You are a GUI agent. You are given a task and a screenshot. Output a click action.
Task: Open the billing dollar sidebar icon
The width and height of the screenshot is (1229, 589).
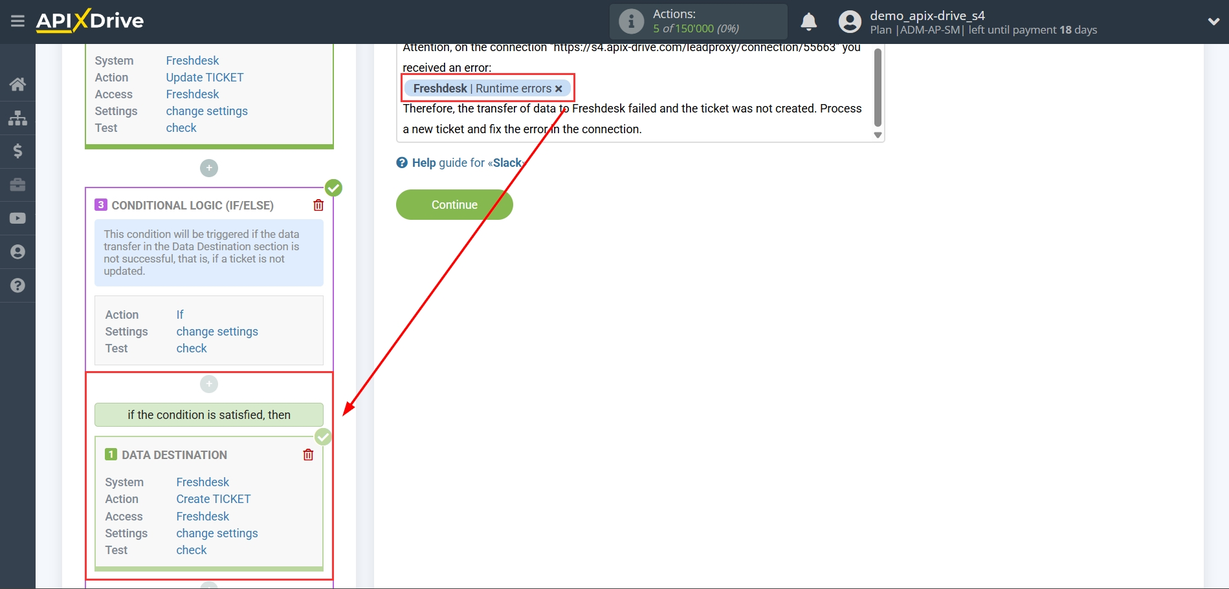pyautogui.click(x=17, y=151)
